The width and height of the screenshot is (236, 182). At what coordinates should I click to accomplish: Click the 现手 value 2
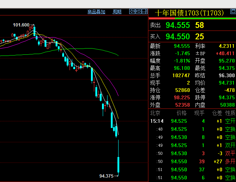189,83
